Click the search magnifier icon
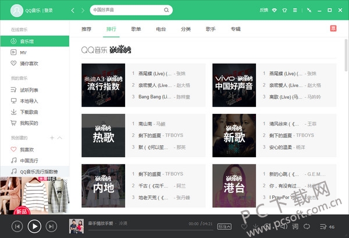Viewport: 349px width, 238px height. tap(166, 10)
